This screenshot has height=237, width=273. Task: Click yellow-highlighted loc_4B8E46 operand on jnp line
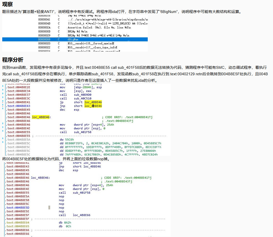pyautogui.click(x=93, y=106)
